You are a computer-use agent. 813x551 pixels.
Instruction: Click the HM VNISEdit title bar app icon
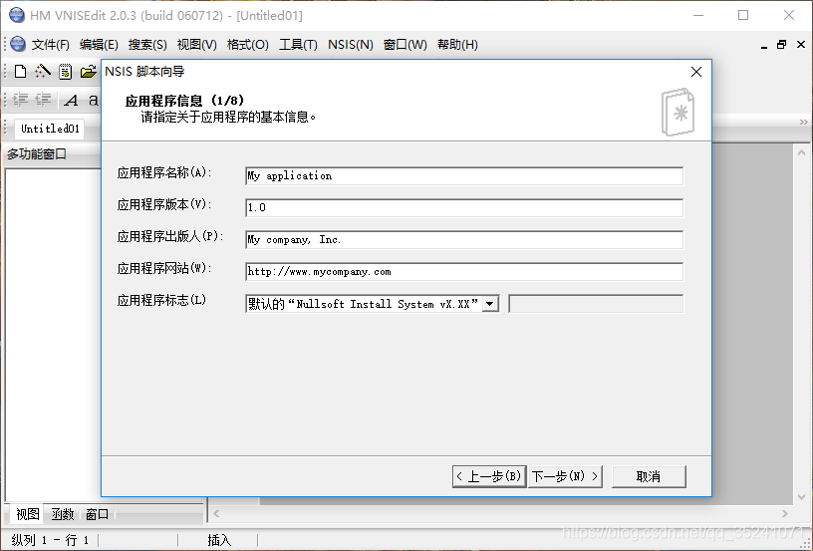17,15
